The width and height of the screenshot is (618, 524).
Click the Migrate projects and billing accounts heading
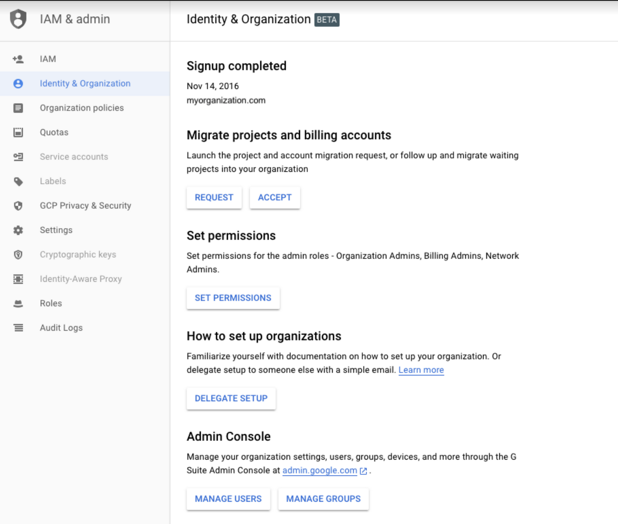(289, 135)
